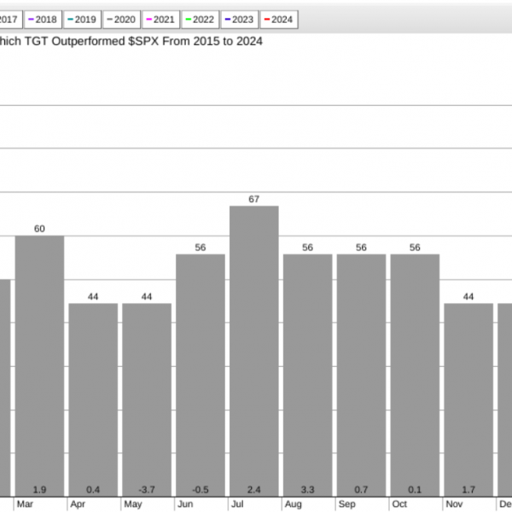Toggle the 2022 year button
Image resolution: width=512 pixels, height=512 pixels.
point(201,20)
